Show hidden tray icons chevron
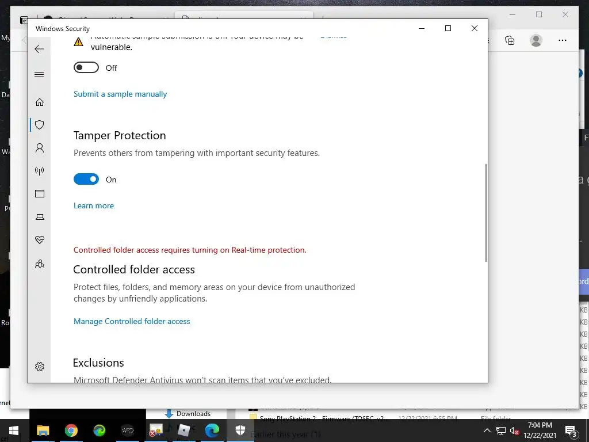The width and height of the screenshot is (589, 442). pos(487,430)
